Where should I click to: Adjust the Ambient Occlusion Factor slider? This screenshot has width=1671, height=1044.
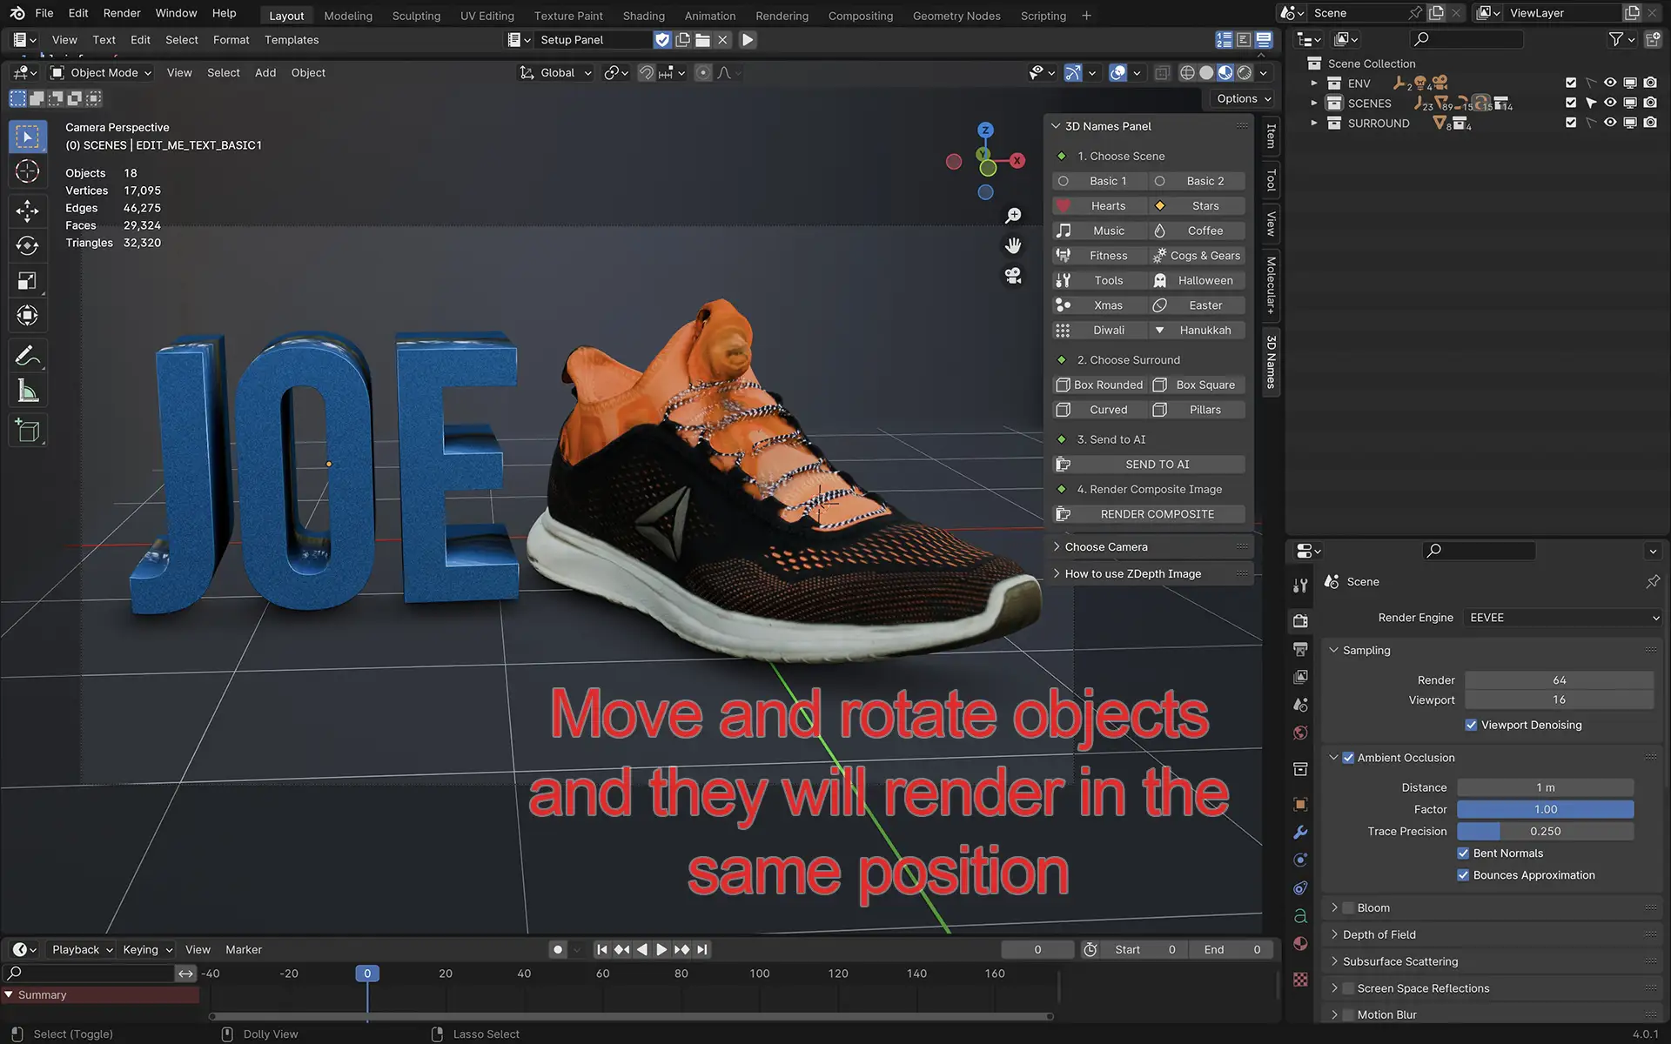[1546, 809]
